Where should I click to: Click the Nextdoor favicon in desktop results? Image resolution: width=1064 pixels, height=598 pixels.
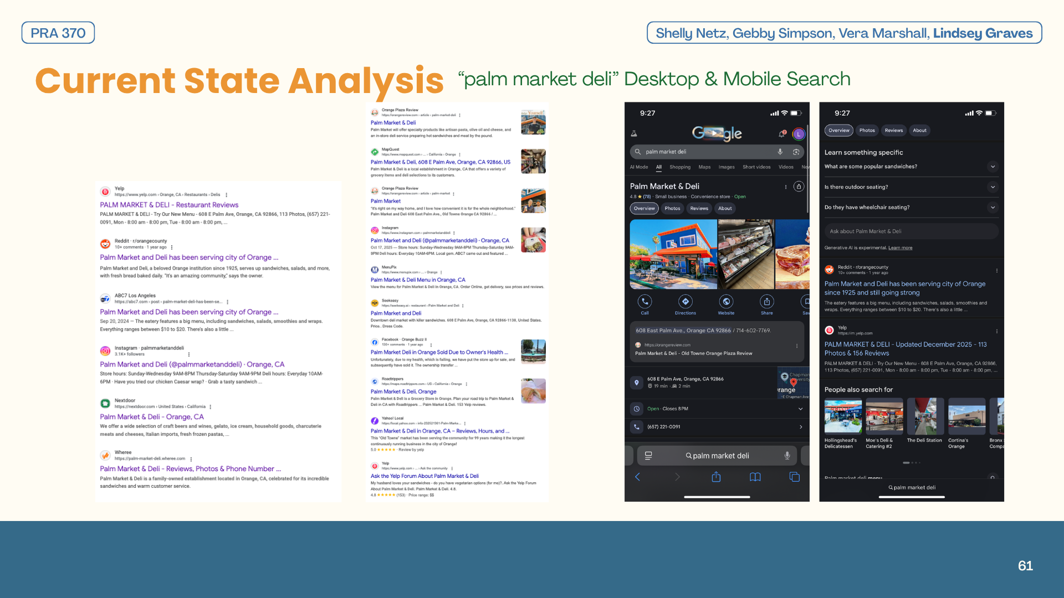105,403
